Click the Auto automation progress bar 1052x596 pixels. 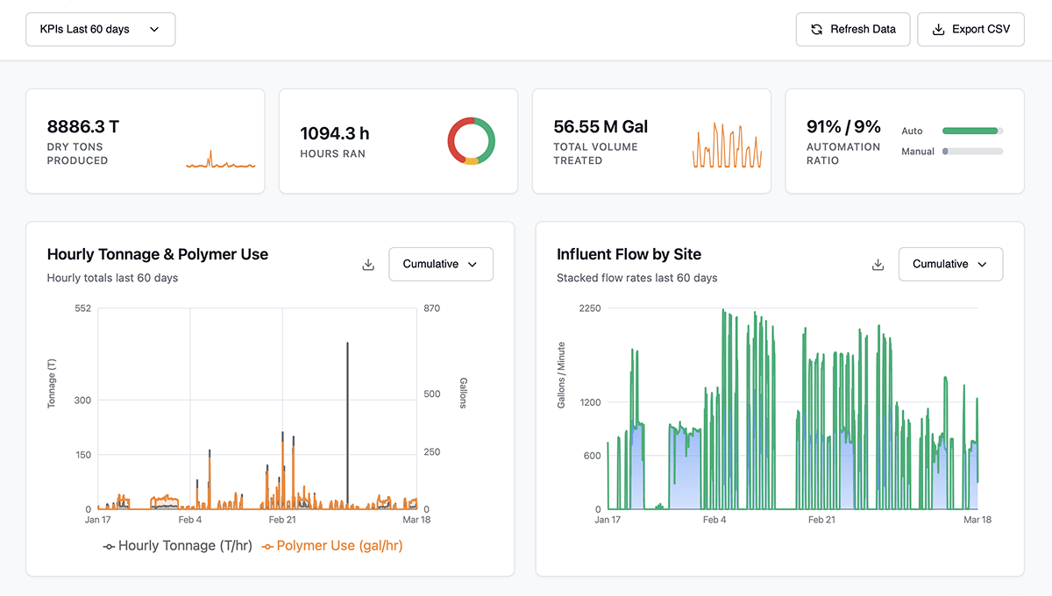pyautogui.click(x=973, y=131)
